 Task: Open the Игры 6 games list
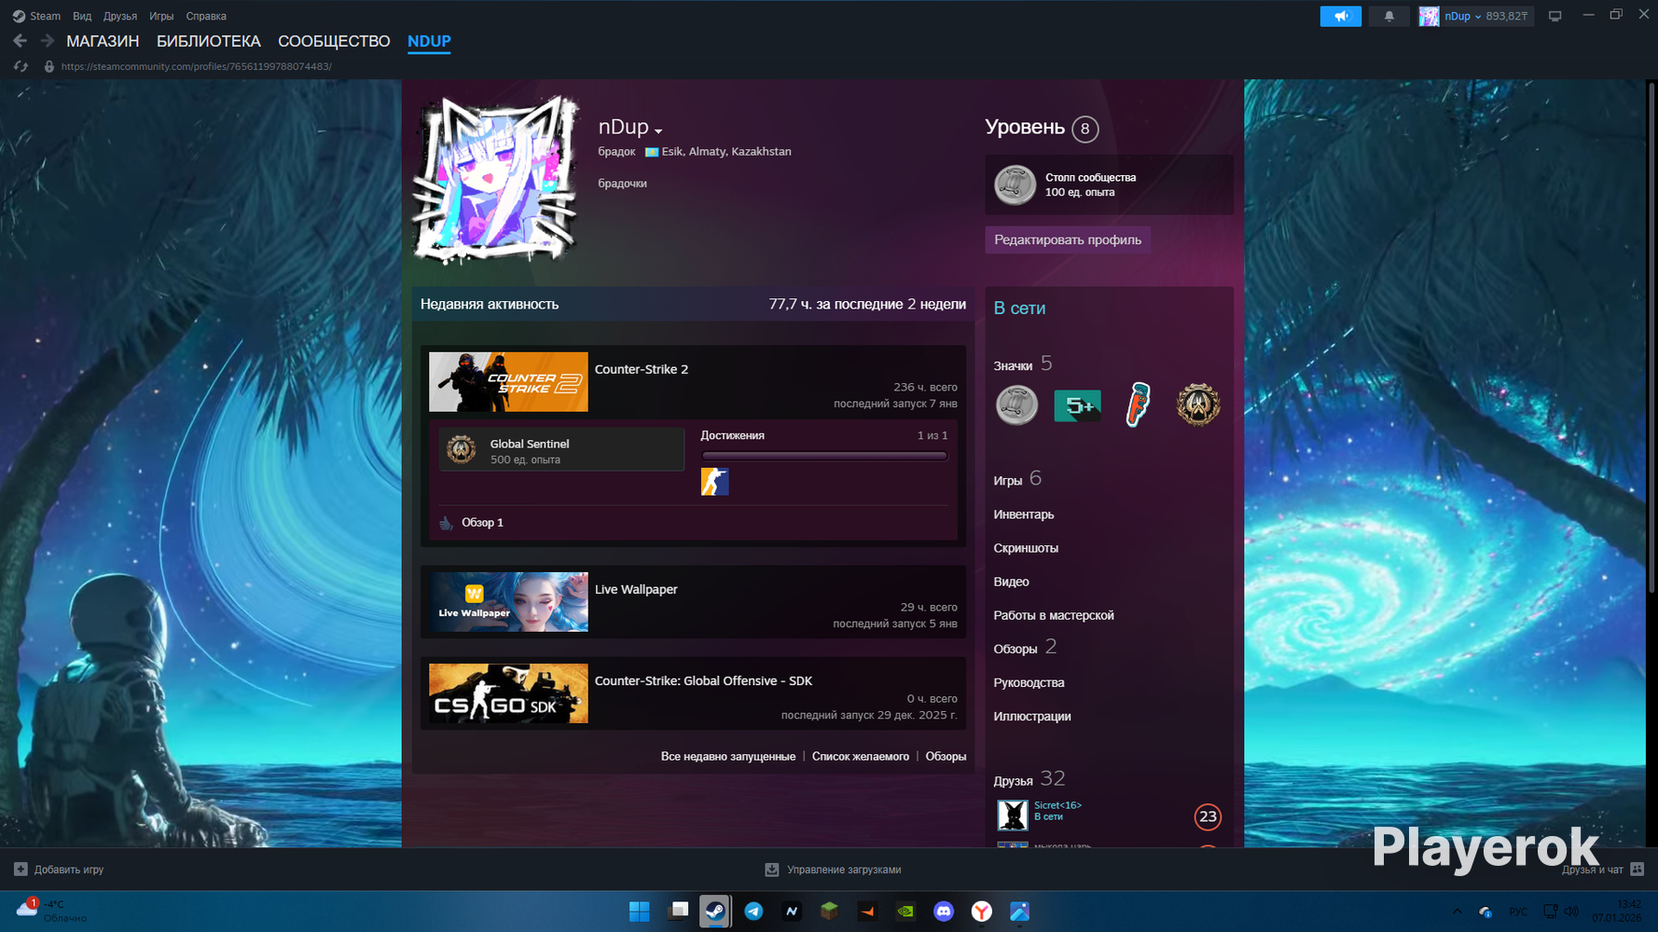[1017, 479]
